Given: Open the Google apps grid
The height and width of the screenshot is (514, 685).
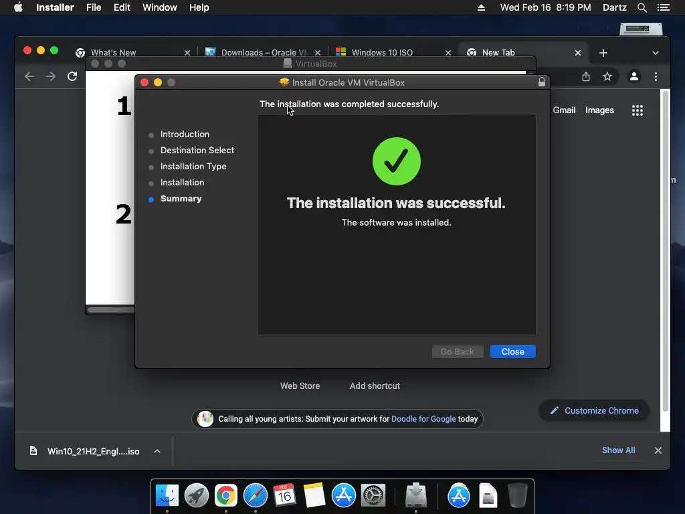Looking at the screenshot, I should [x=638, y=110].
